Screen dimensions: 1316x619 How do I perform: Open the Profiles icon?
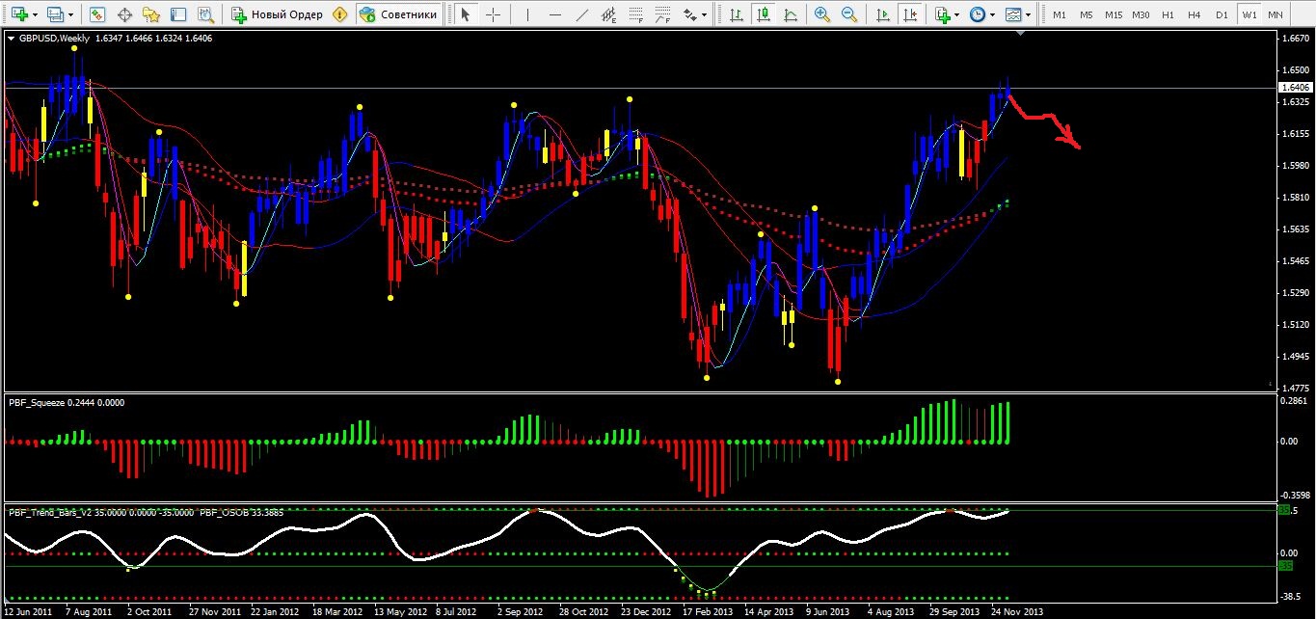point(56,14)
